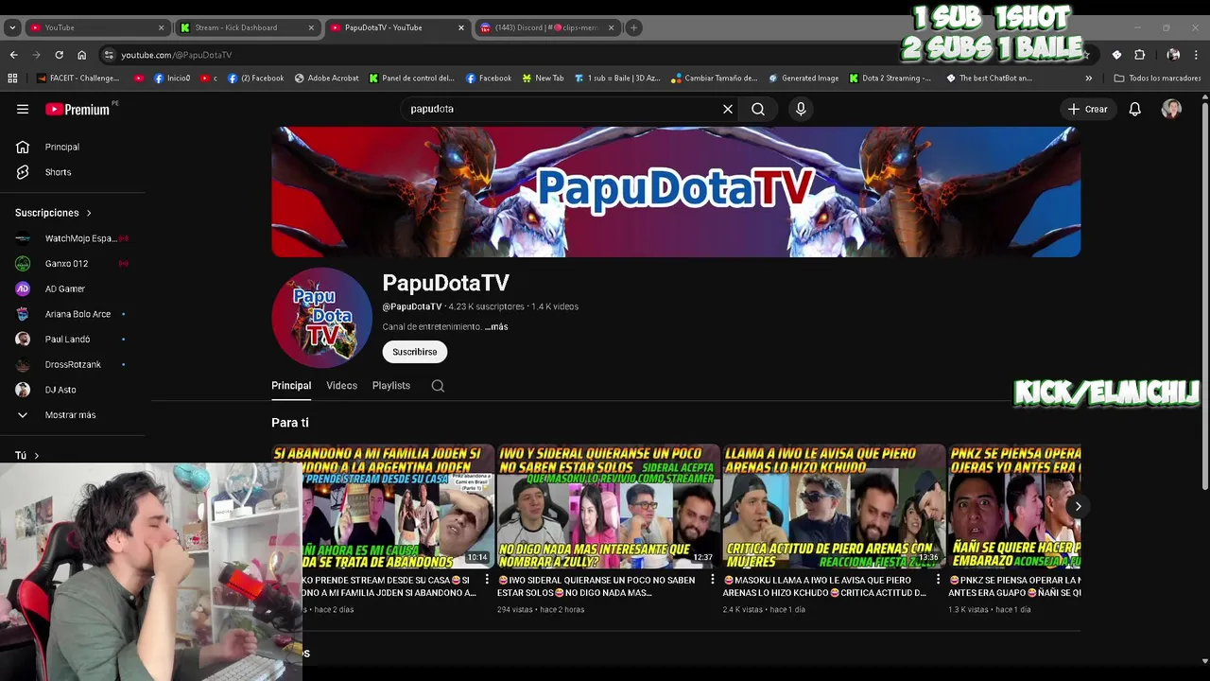Click in the papudota search field
1210x681 pixels.
(562, 109)
